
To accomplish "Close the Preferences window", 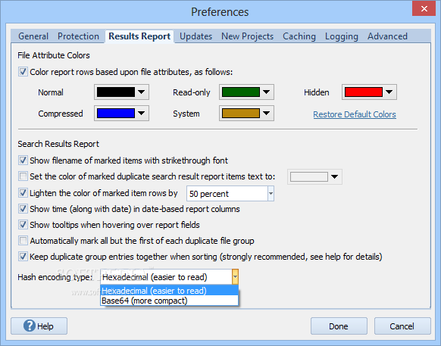I will coord(424,9).
